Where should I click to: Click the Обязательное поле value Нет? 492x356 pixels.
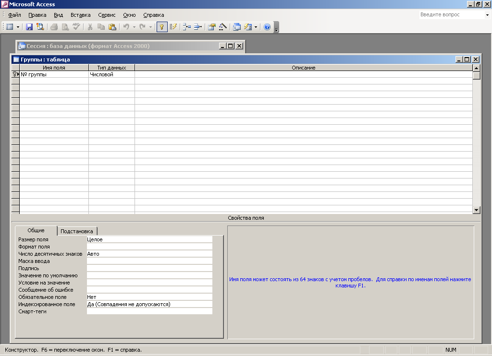click(149, 297)
